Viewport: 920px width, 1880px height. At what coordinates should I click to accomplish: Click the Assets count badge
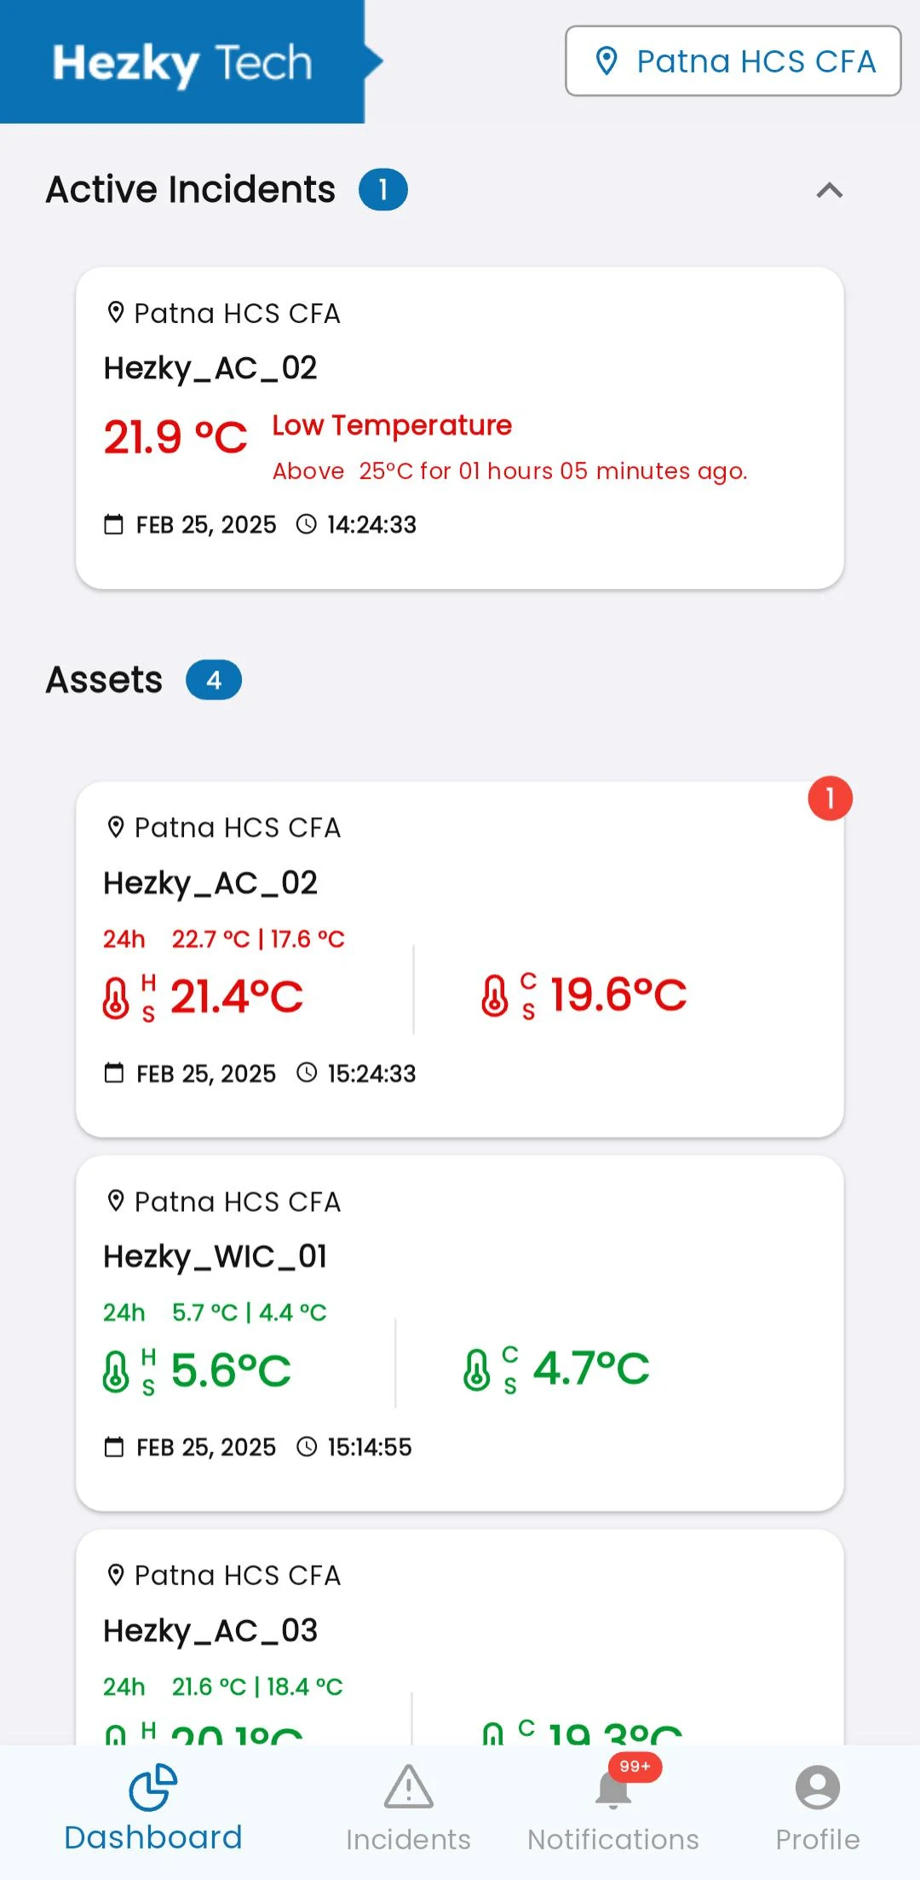tap(214, 680)
